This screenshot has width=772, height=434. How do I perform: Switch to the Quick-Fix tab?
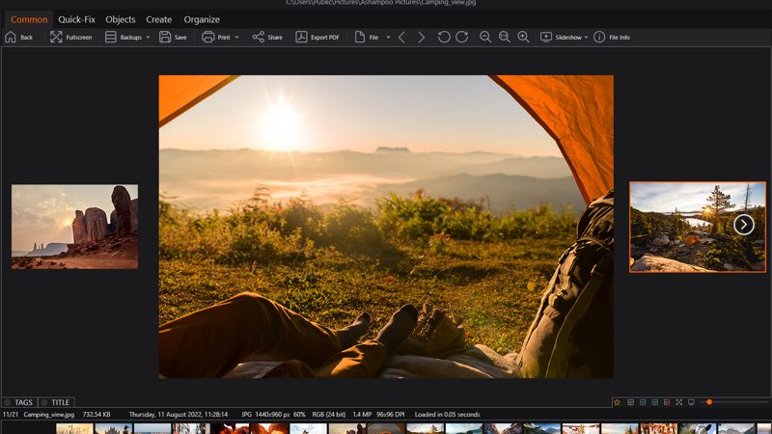[77, 19]
